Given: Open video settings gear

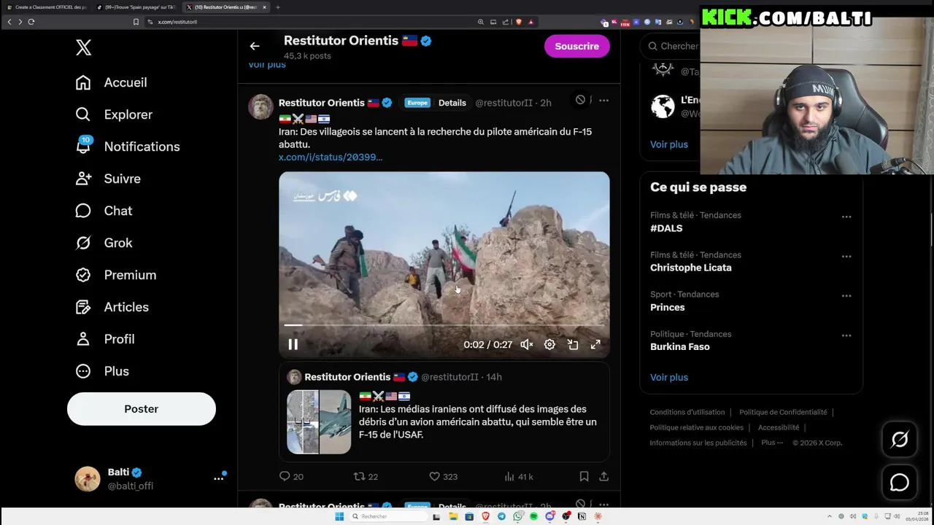Looking at the screenshot, I should [x=549, y=344].
